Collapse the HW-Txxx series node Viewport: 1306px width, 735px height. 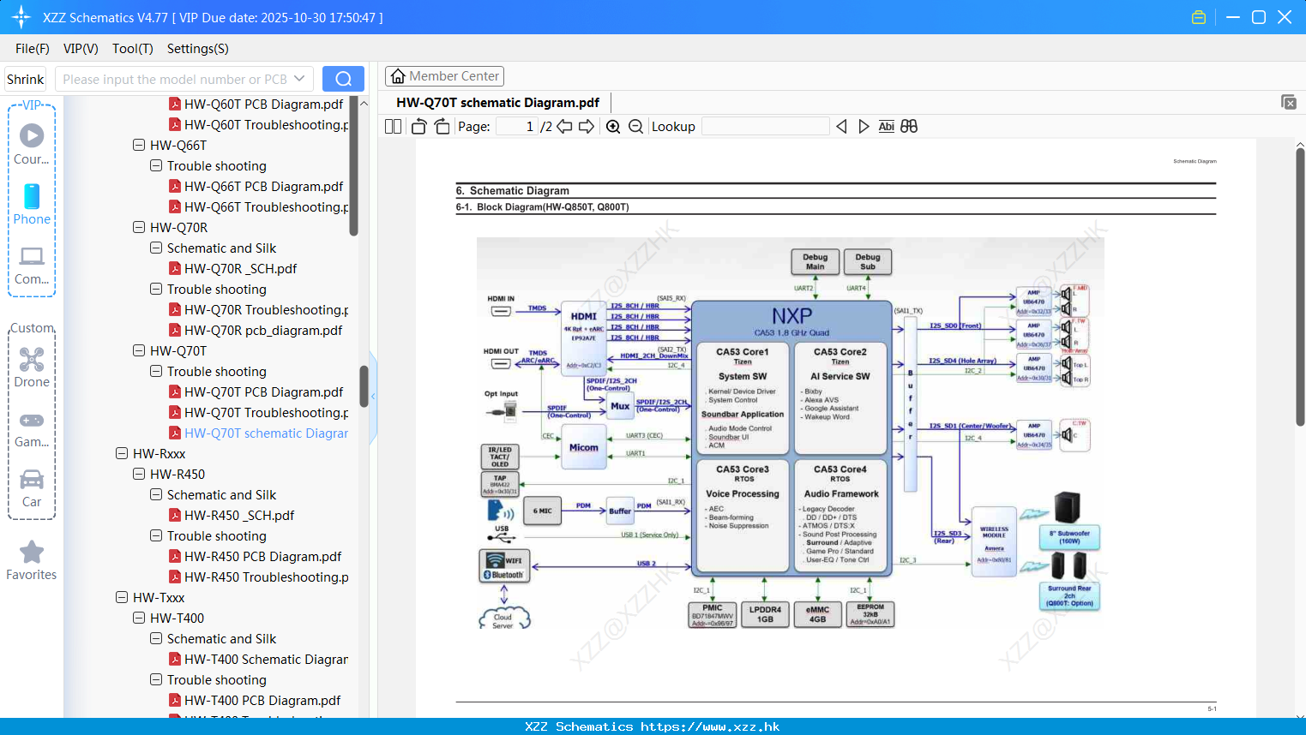click(x=122, y=597)
